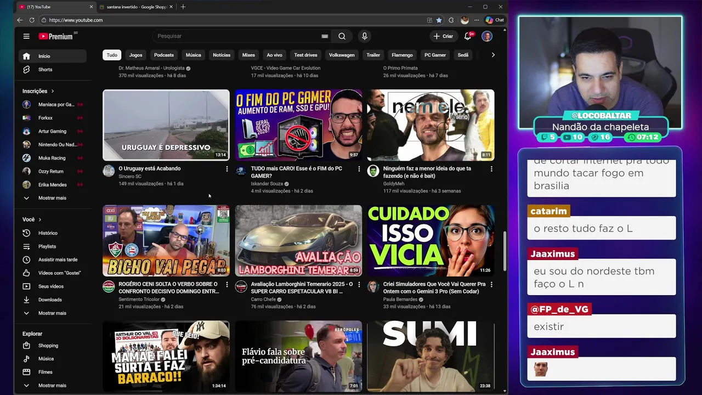Click the Início sidebar item

point(53,56)
